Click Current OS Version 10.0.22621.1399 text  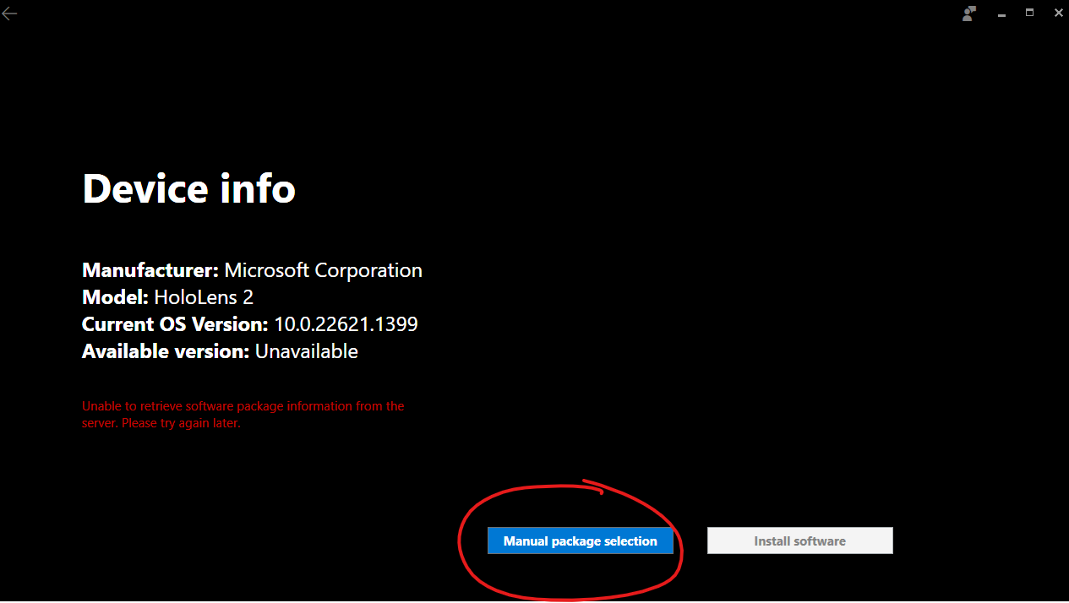(x=250, y=324)
